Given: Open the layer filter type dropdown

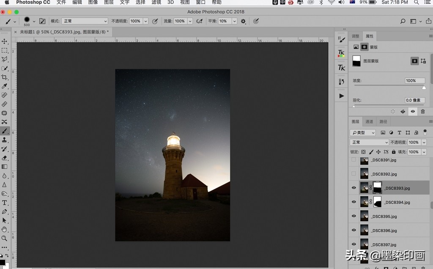Looking at the screenshot, I should 362,132.
